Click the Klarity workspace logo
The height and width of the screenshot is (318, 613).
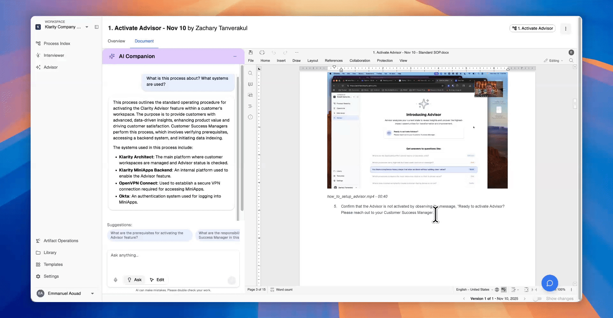click(x=38, y=27)
